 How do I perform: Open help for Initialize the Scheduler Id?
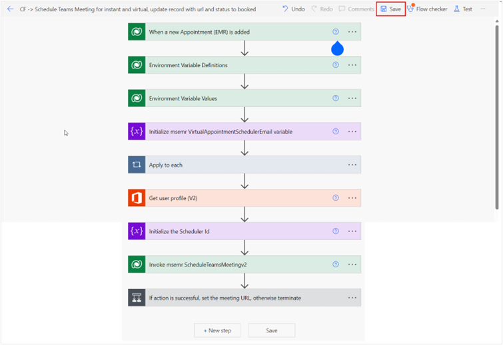click(x=336, y=231)
